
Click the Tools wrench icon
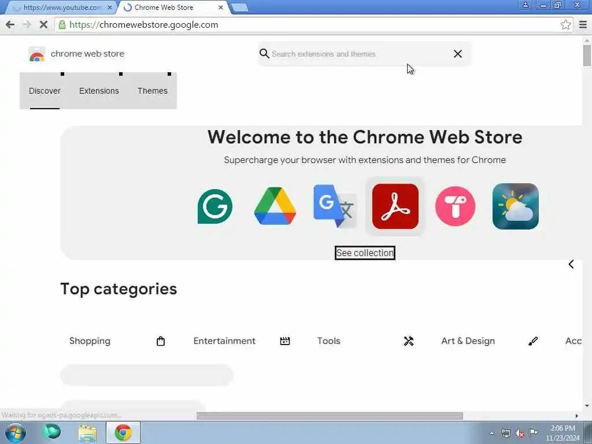pos(409,341)
